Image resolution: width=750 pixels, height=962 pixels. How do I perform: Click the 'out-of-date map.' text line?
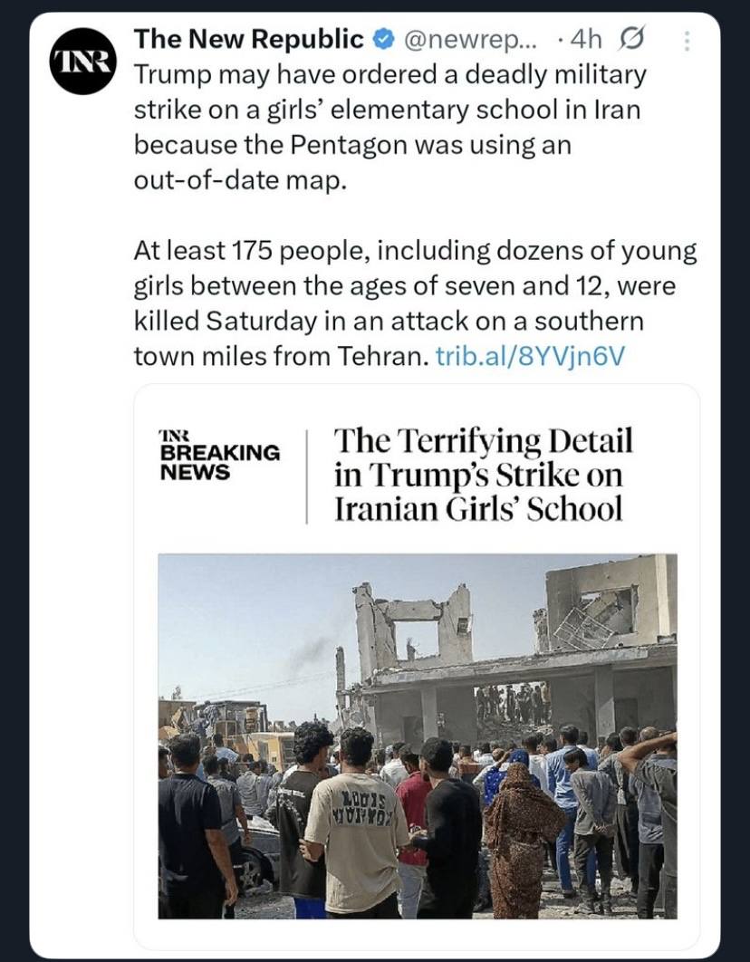point(240,179)
